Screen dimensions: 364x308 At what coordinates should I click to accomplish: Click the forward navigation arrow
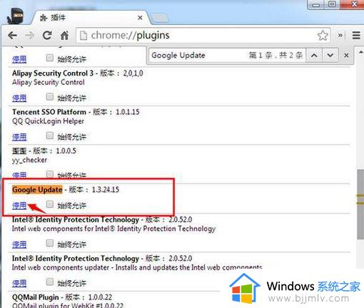click(30, 36)
